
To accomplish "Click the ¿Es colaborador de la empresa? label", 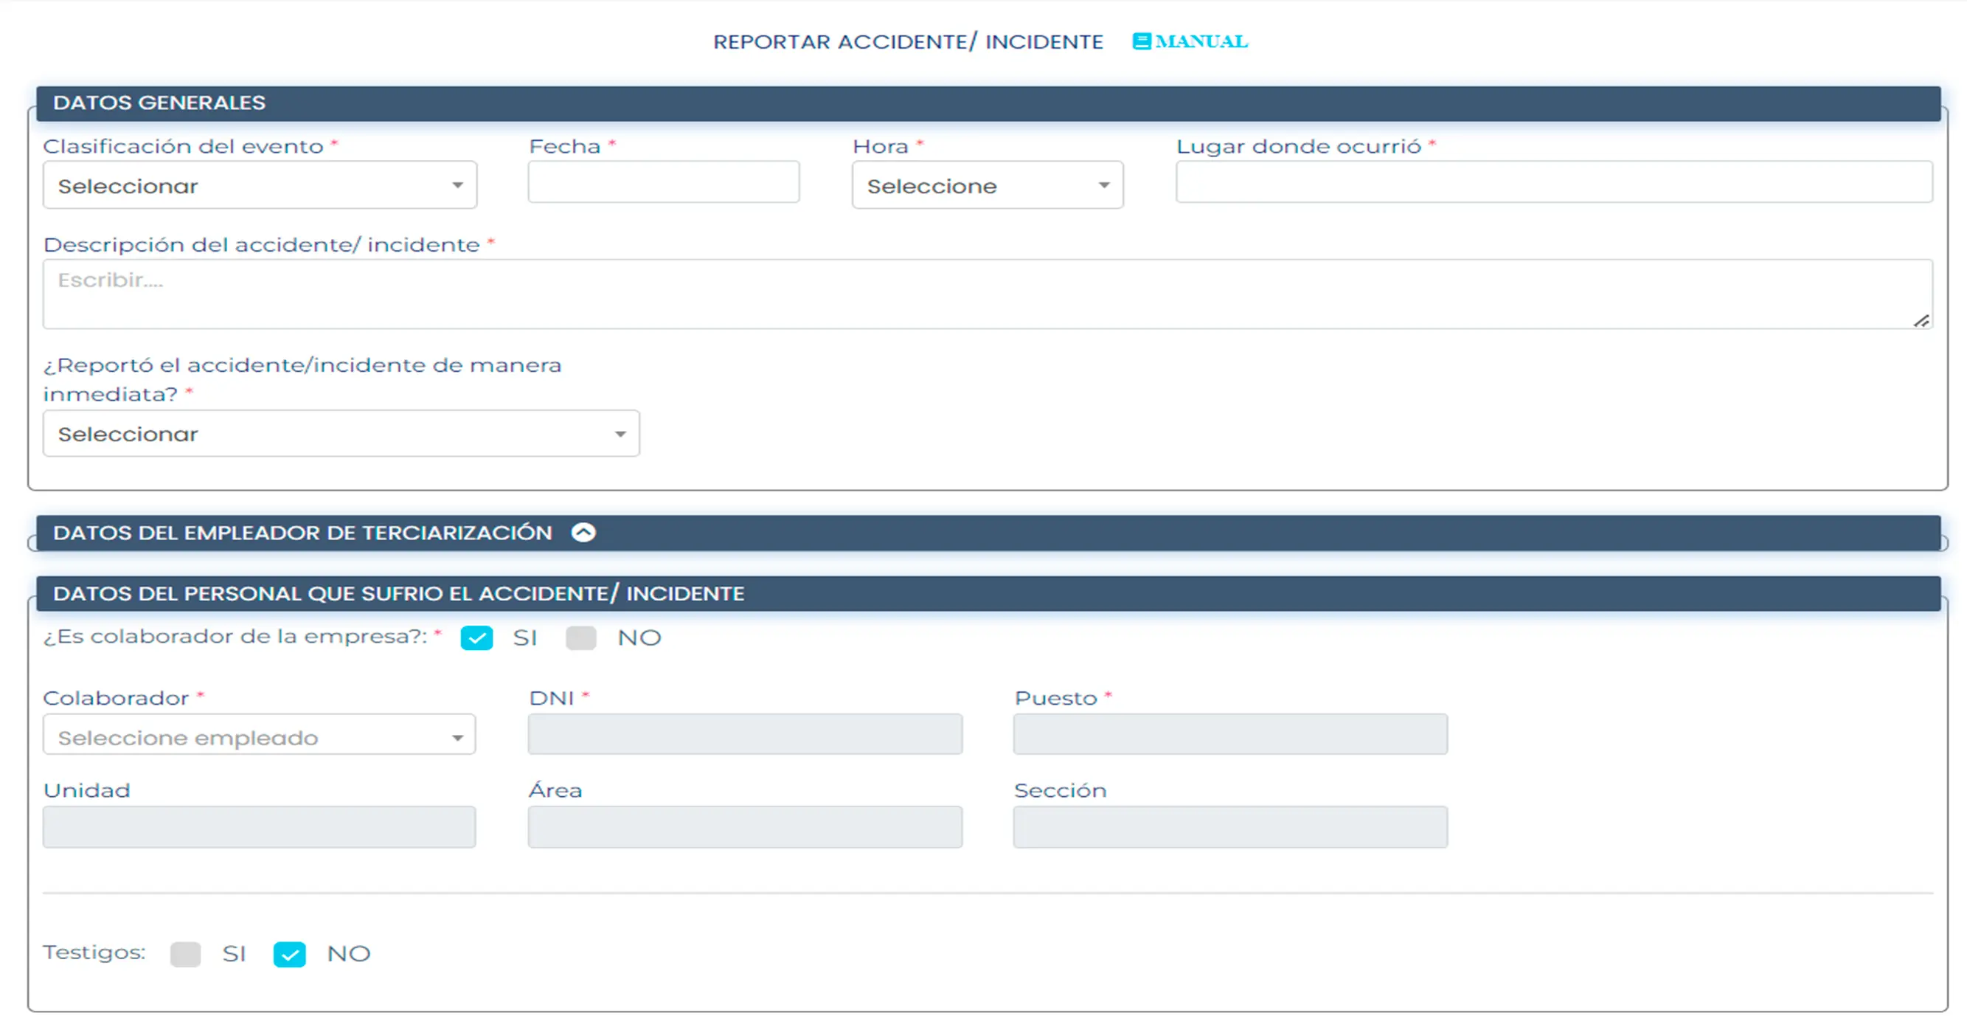I will click(x=235, y=637).
